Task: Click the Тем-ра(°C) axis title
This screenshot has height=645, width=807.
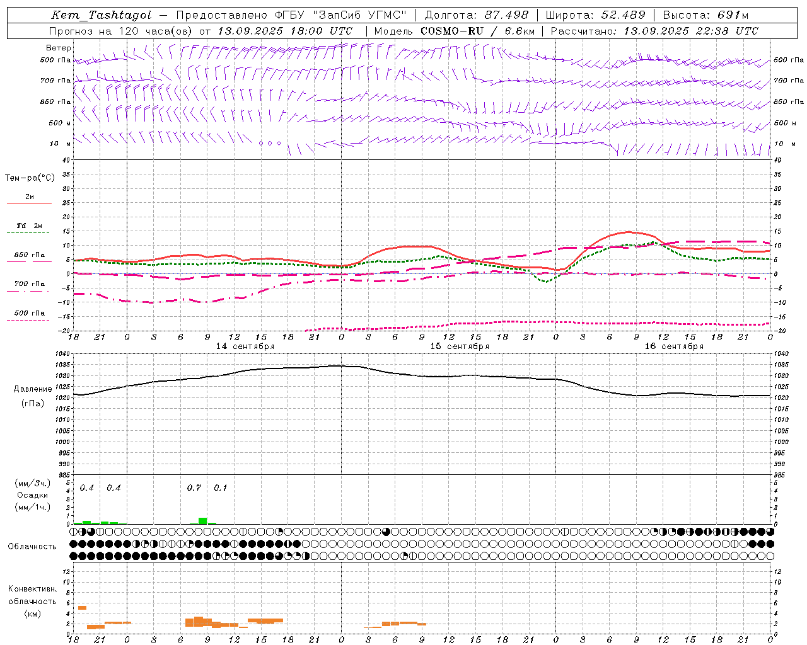Action: pyautogui.click(x=30, y=178)
